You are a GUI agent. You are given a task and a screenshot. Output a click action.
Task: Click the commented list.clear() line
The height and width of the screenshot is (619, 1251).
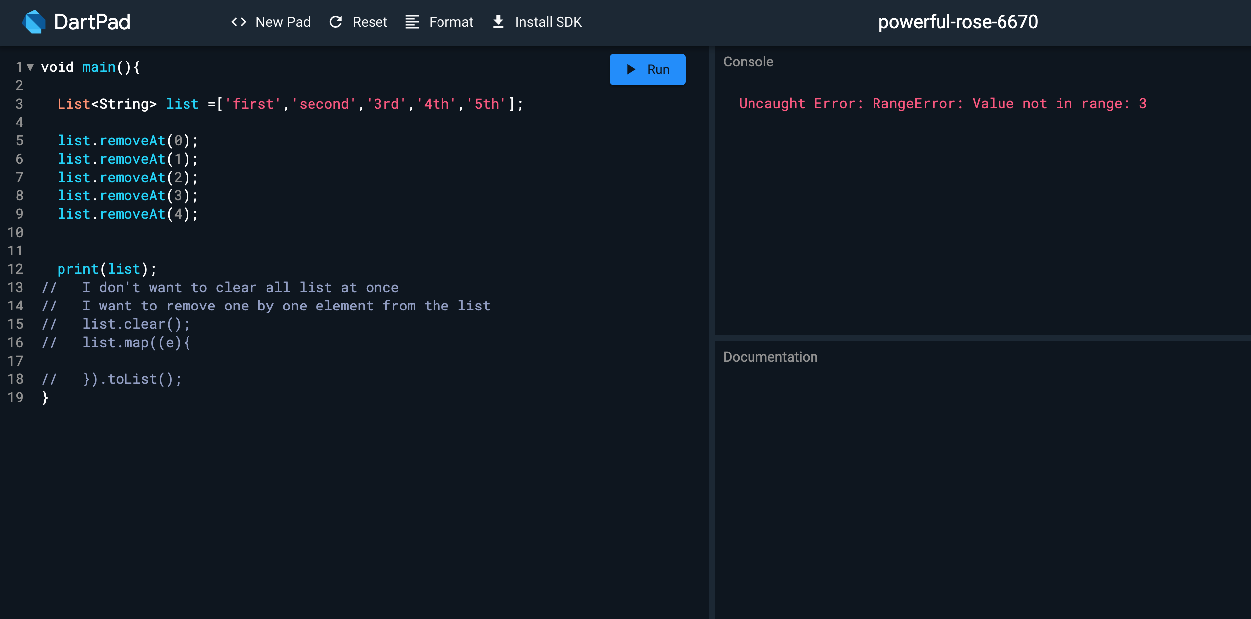pos(116,324)
